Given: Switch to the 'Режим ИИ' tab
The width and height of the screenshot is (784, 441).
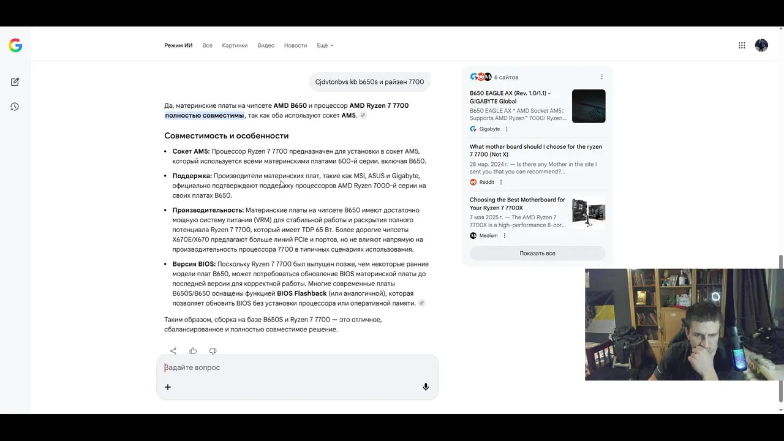Looking at the screenshot, I should pos(178,45).
